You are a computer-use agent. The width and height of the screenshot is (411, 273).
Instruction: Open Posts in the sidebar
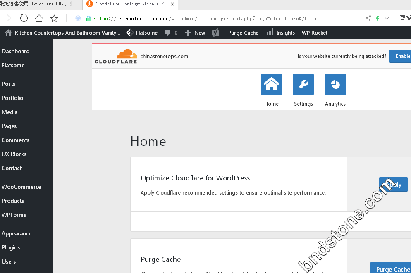click(9, 84)
